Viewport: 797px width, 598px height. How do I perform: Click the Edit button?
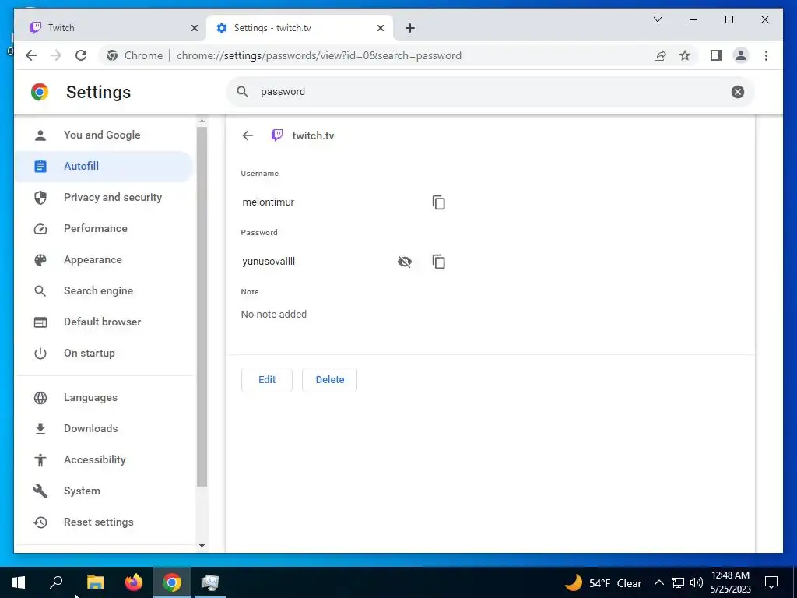267,380
